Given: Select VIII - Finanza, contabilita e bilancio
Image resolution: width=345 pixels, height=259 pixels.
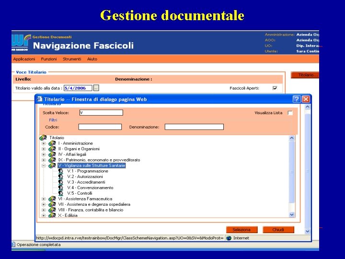Looking at the screenshot, I should tap(91, 210).
